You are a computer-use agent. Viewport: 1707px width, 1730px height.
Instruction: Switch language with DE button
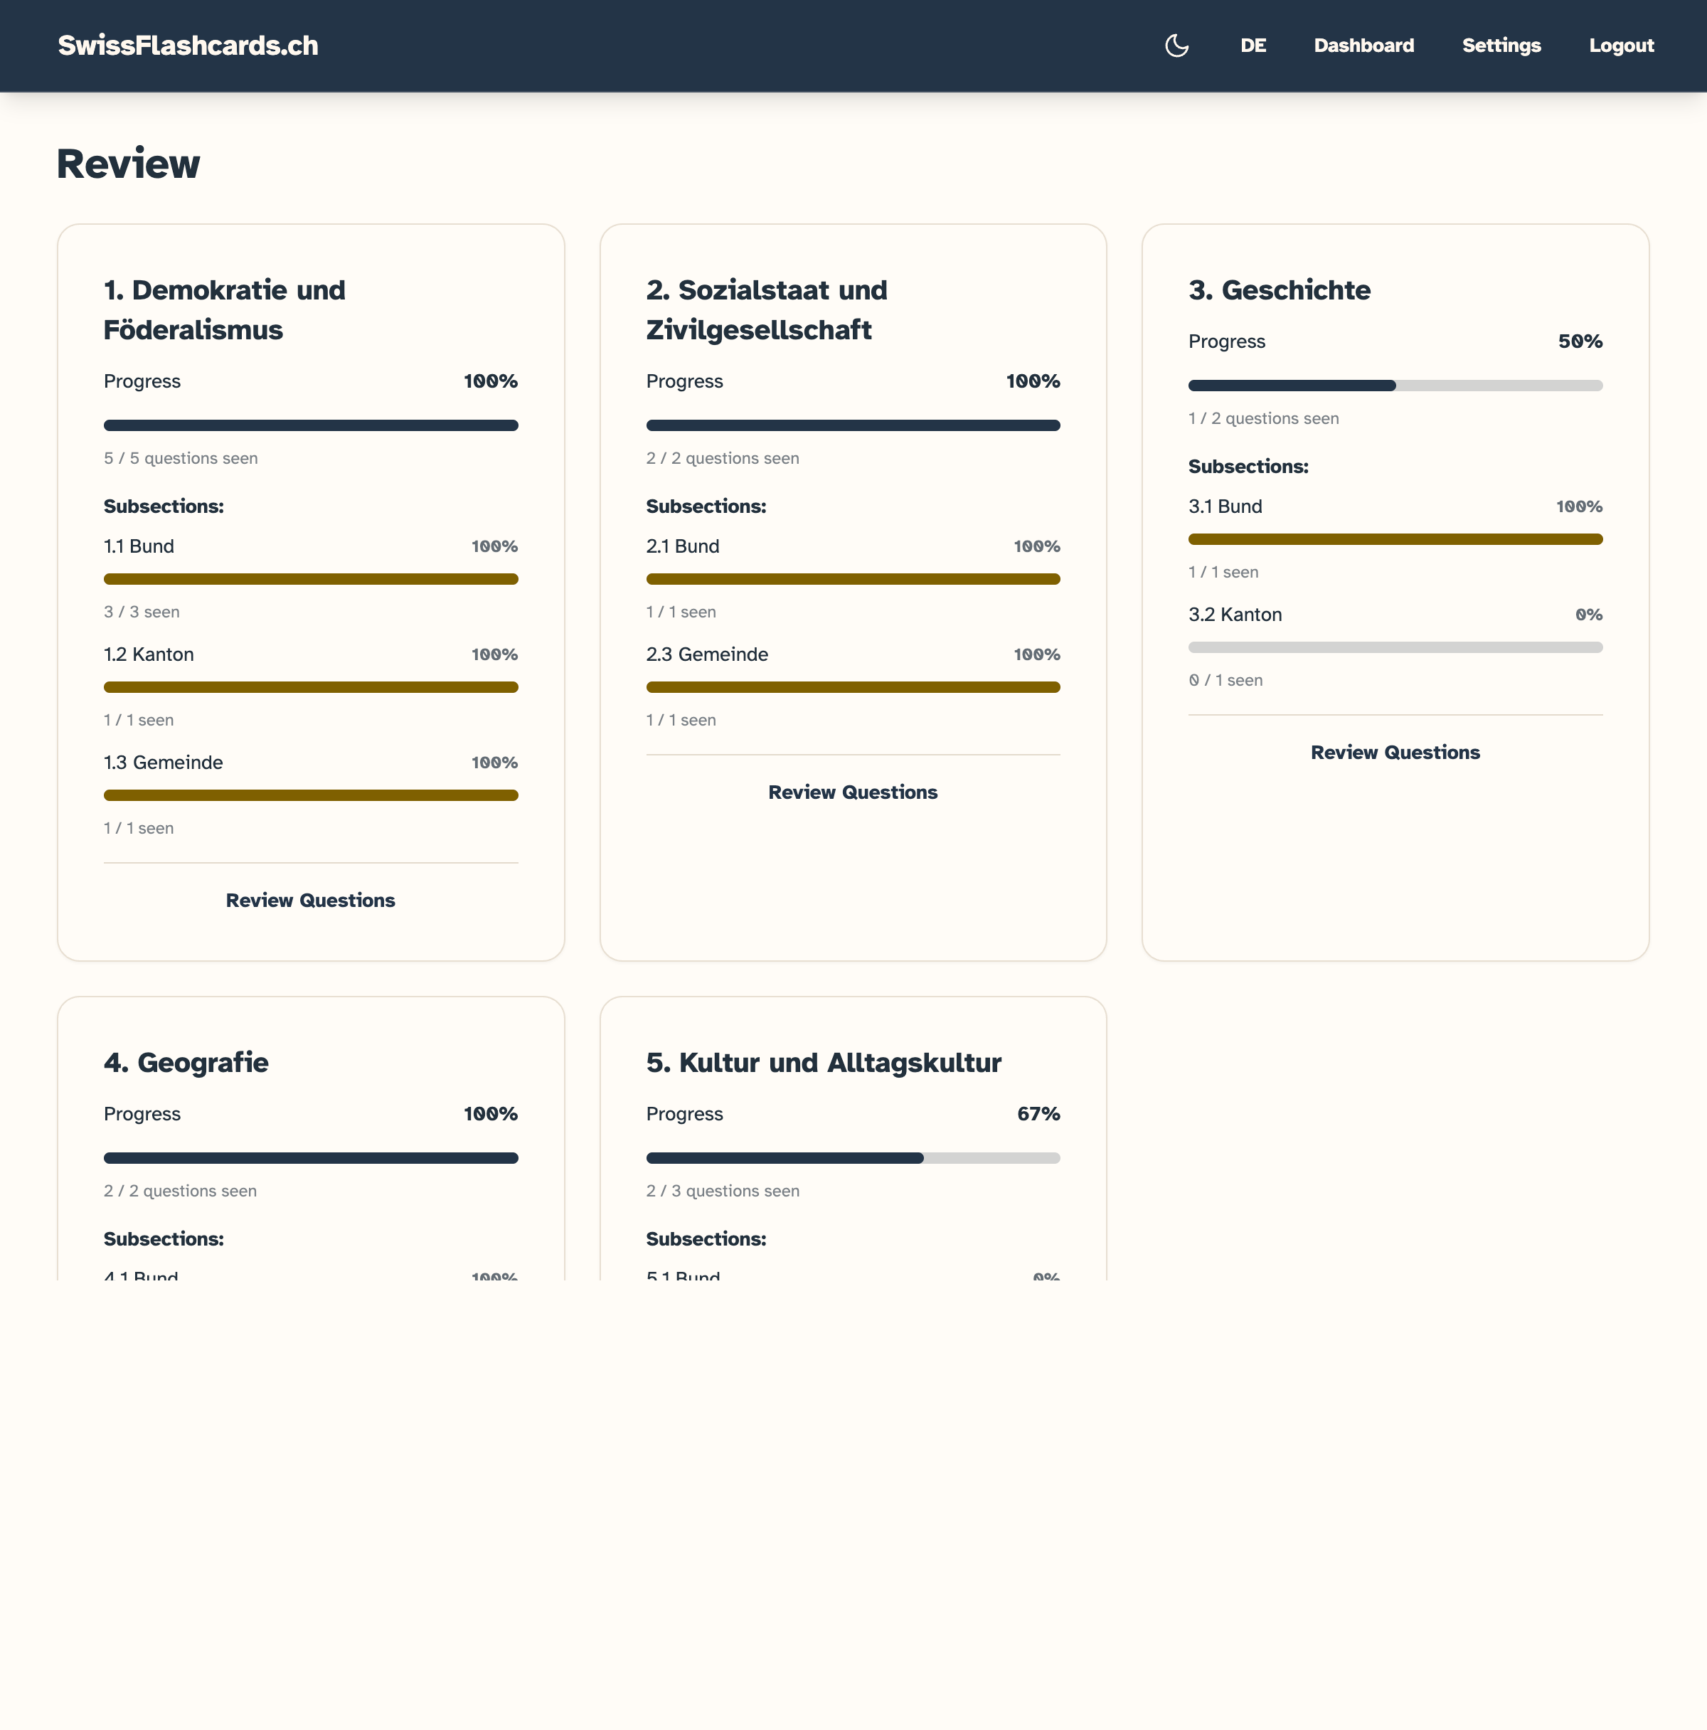click(x=1253, y=46)
